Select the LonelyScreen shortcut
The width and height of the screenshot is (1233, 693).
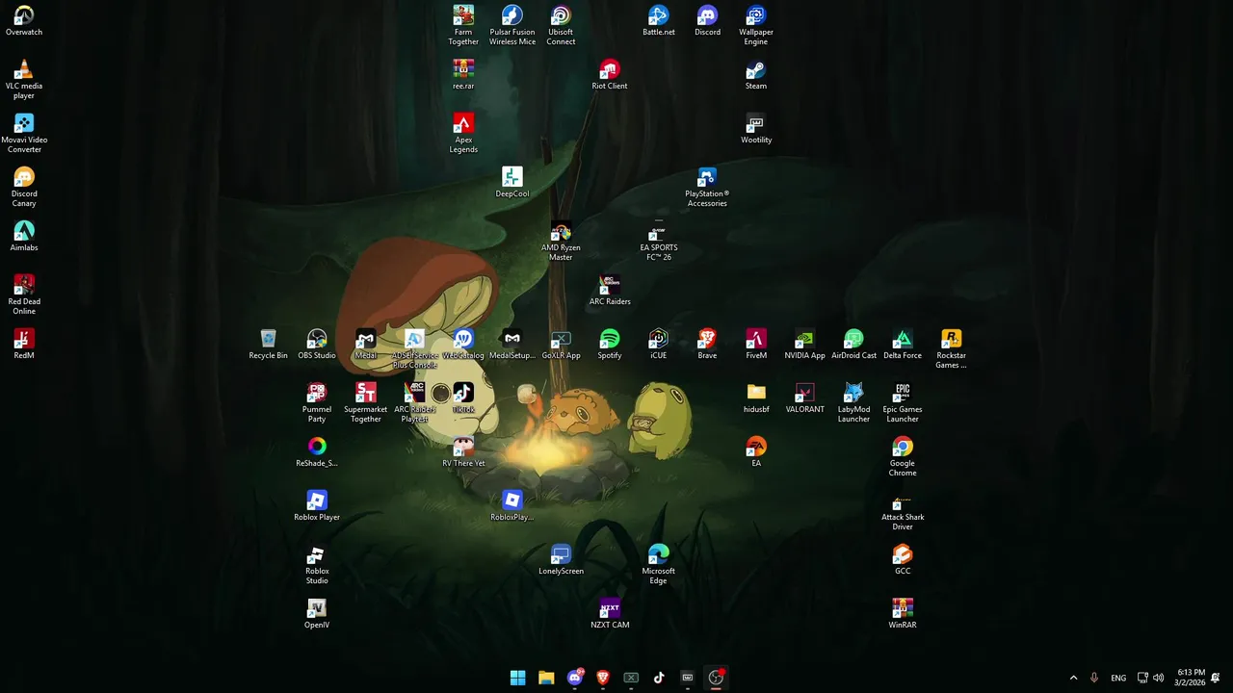click(561, 559)
